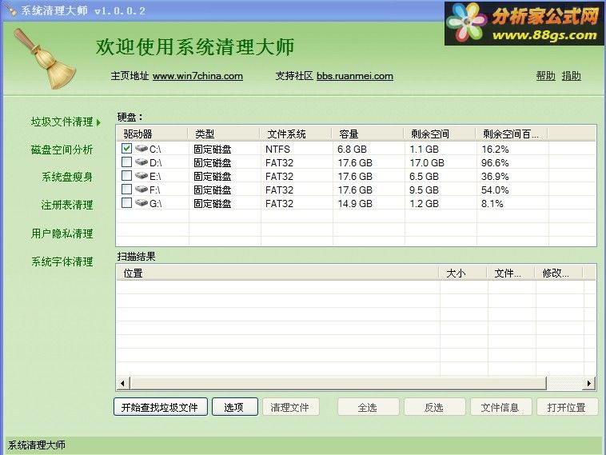Click the 反选 invert selection button

(x=434, y=407)
